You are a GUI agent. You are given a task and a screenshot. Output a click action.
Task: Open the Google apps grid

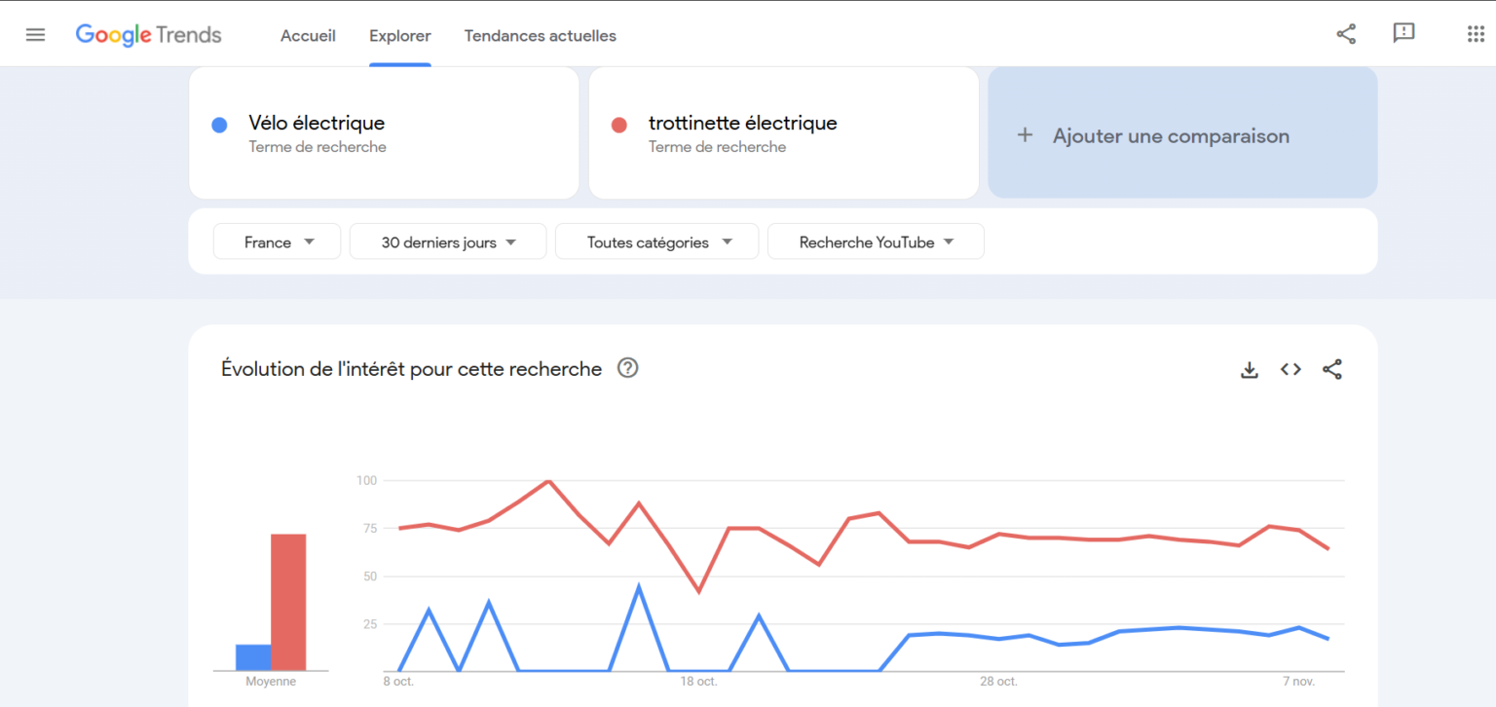1475,33
